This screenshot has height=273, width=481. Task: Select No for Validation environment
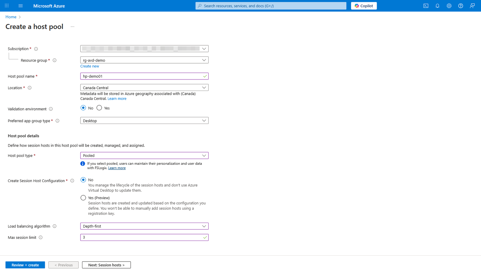pyautogui.click(x=83, y=108)
